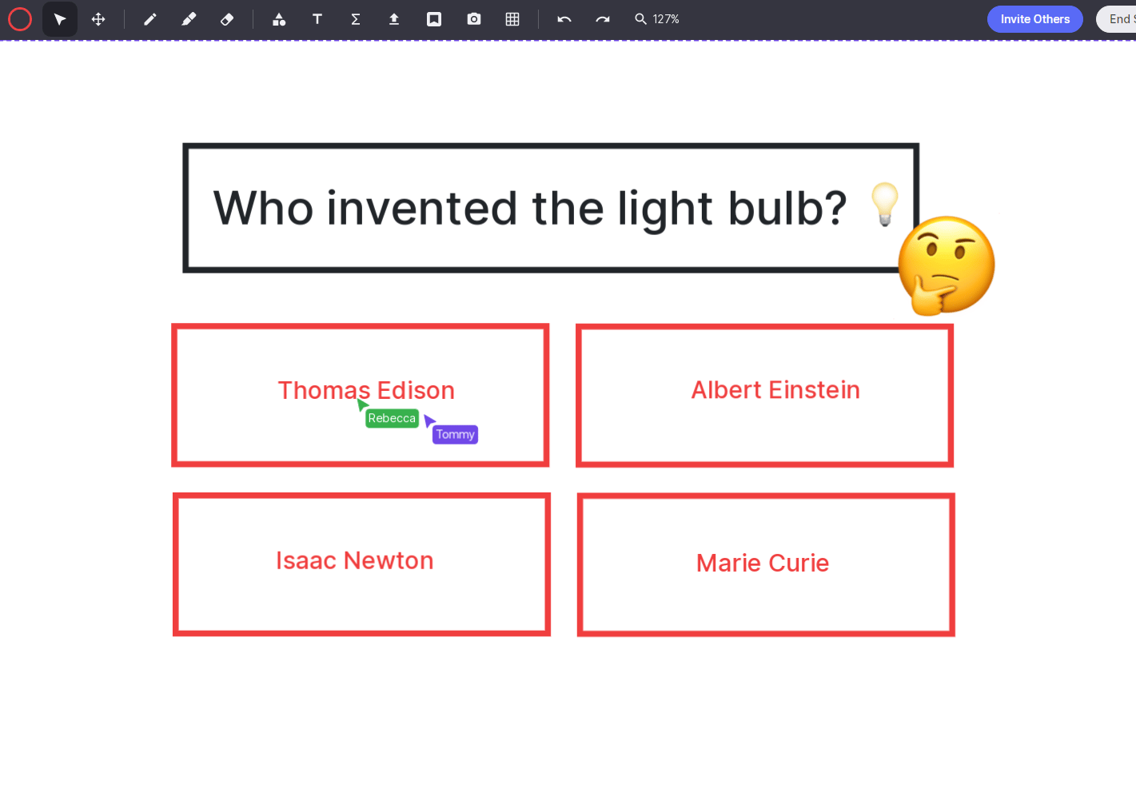Image resolution: width=1136 pixels, height=793 pixels.
Task: Click the thinking face emoji
Action: pyautogui.click(x=947, y=265)
